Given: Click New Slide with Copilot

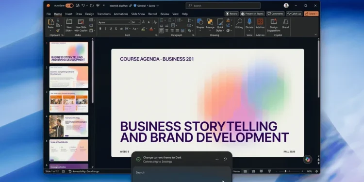Looking at the screenshot, I should [x=81, y=26].
